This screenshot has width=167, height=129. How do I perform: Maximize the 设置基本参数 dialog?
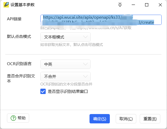tap(146, 5)
